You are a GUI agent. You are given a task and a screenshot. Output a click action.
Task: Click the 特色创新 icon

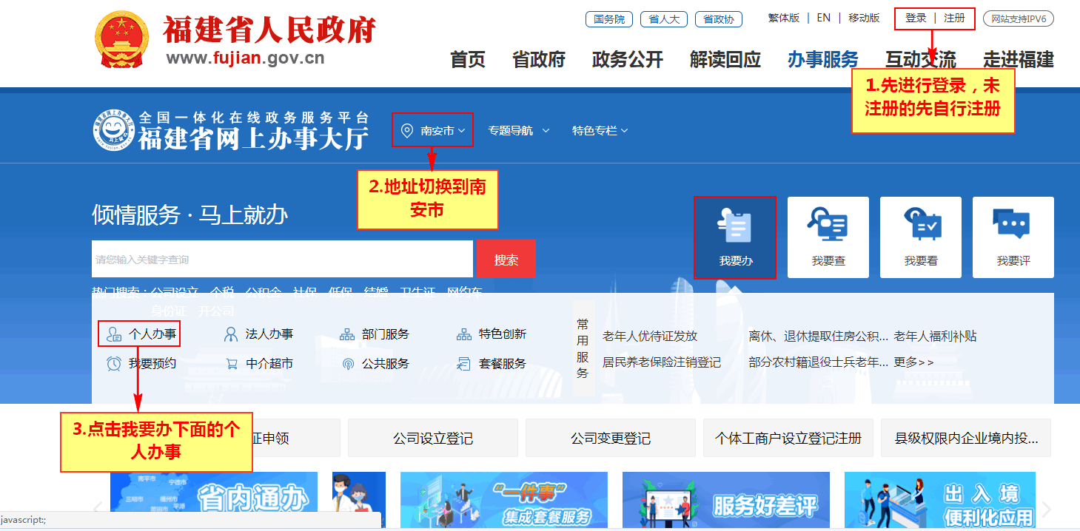pyautogui.click(x=464, y=334)
